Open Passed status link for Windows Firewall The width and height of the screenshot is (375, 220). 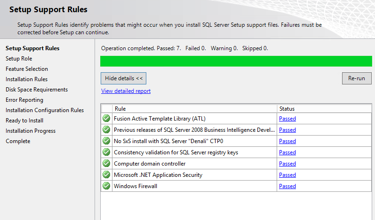point(287,186)
